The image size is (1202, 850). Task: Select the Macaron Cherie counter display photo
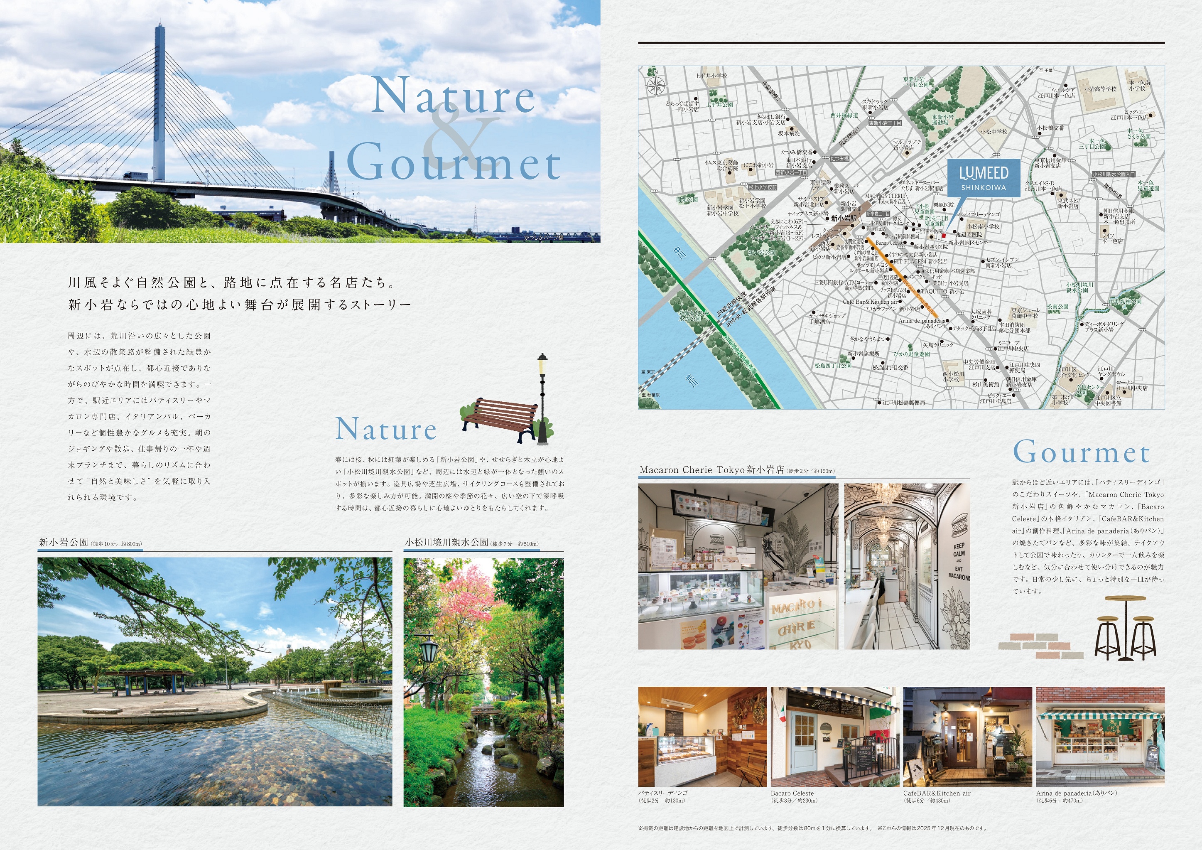(x=738, y=566)
